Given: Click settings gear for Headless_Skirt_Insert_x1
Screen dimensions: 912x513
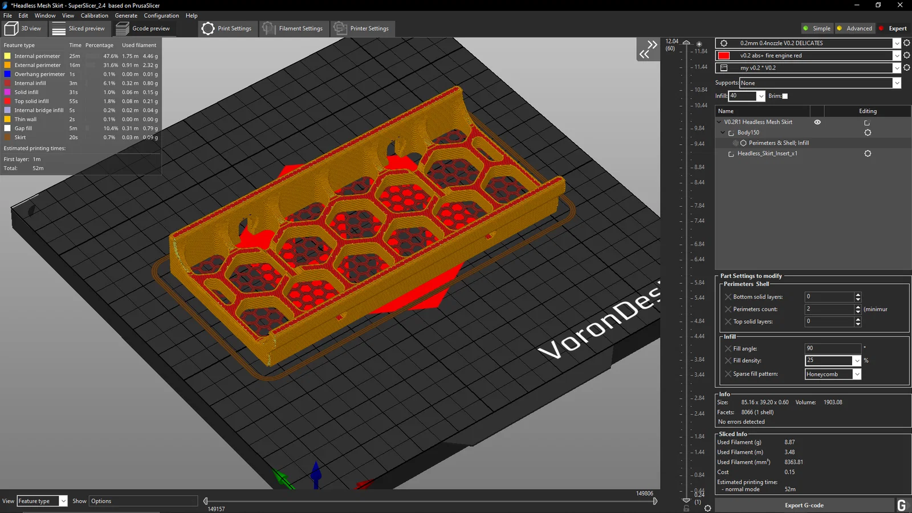Looking at the screenshot, I should coord(868,153).
